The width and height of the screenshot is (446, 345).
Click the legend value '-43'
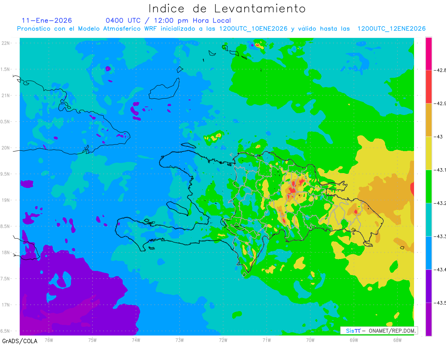(438, 137)
